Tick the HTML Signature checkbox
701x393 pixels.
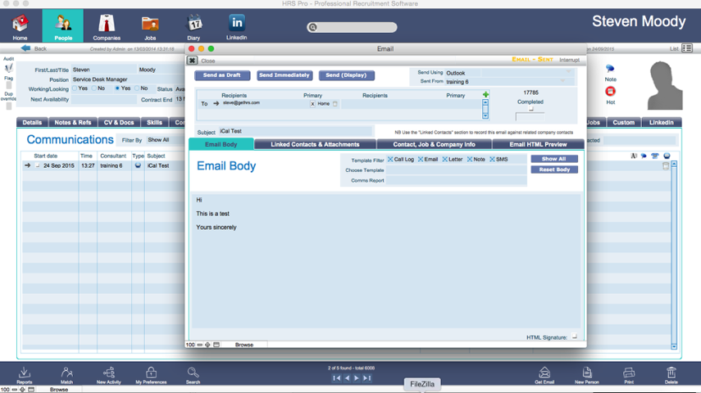click(575, 337)
